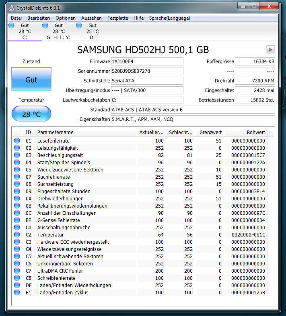Click the Rohwert column header

coord(246,133)
